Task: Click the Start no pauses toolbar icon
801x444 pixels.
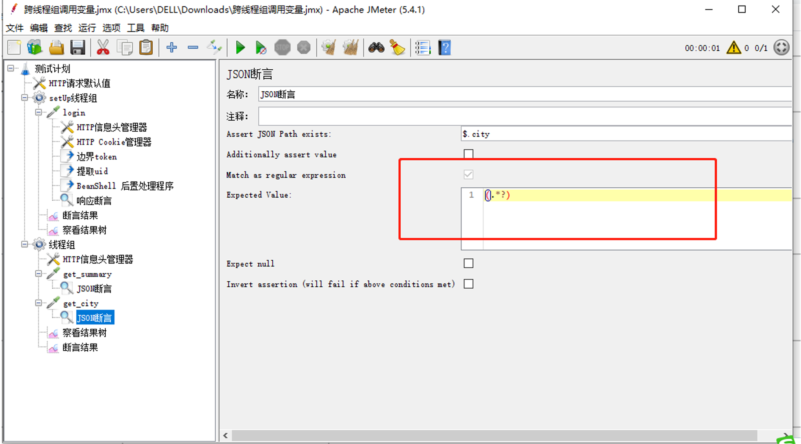Action: 261,47
